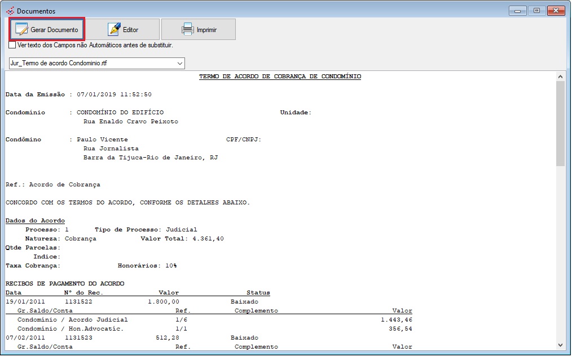
Task: Click the Gerar Documento window icon
Action: click(x=21, y=29)
